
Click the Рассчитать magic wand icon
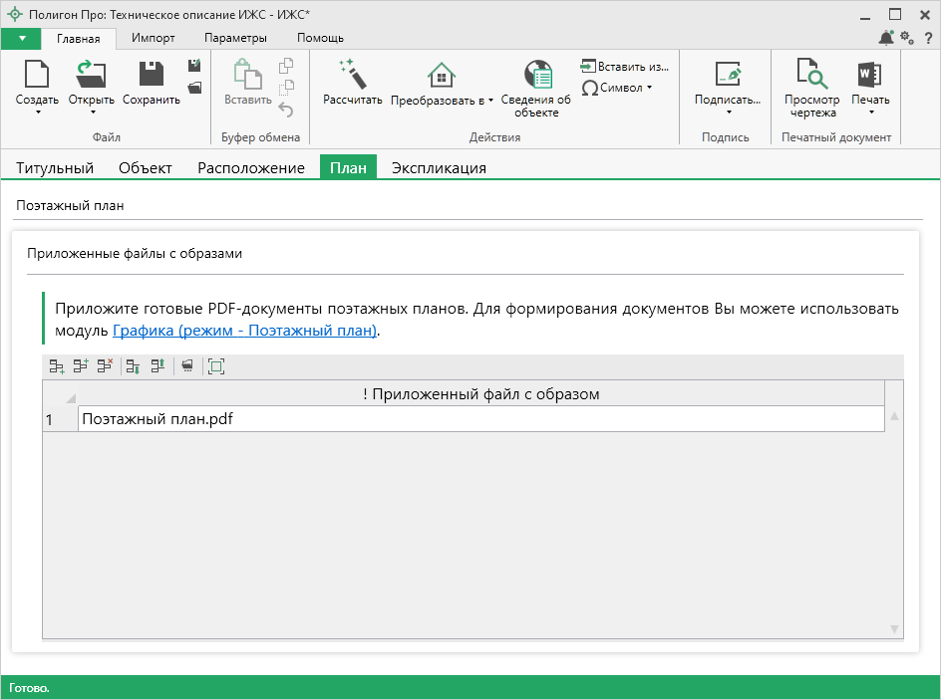coord(352,75)
